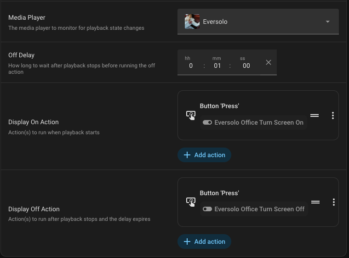349x258 pixels.
Task: Grab the drag handle on Display Off action
Action: pos(315,202)
